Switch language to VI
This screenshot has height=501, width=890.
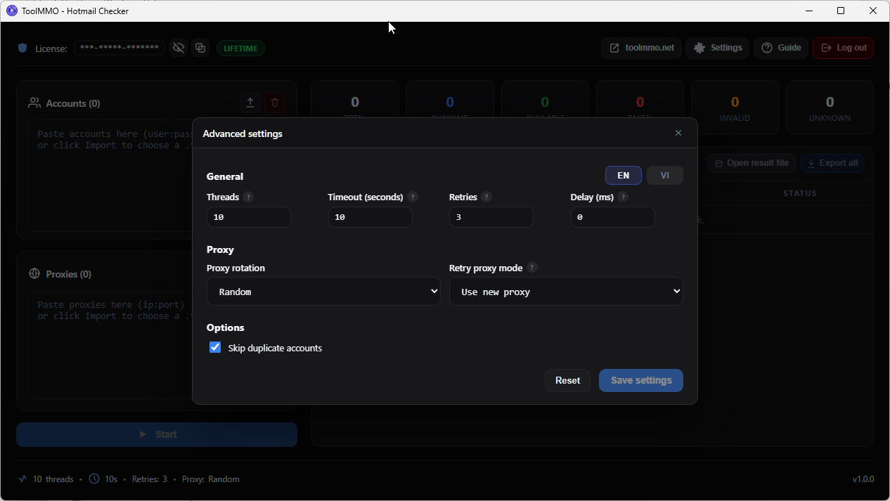tap(664, 176)
